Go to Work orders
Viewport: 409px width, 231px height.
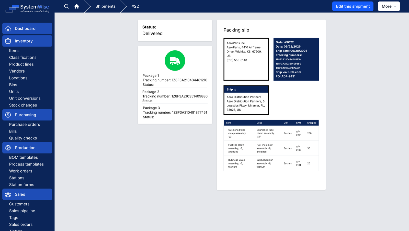21,171
